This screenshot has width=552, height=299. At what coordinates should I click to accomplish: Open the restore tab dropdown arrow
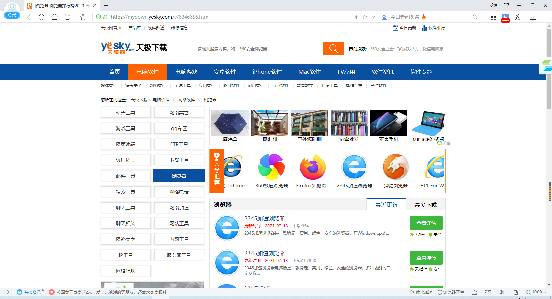click(73, 17)
